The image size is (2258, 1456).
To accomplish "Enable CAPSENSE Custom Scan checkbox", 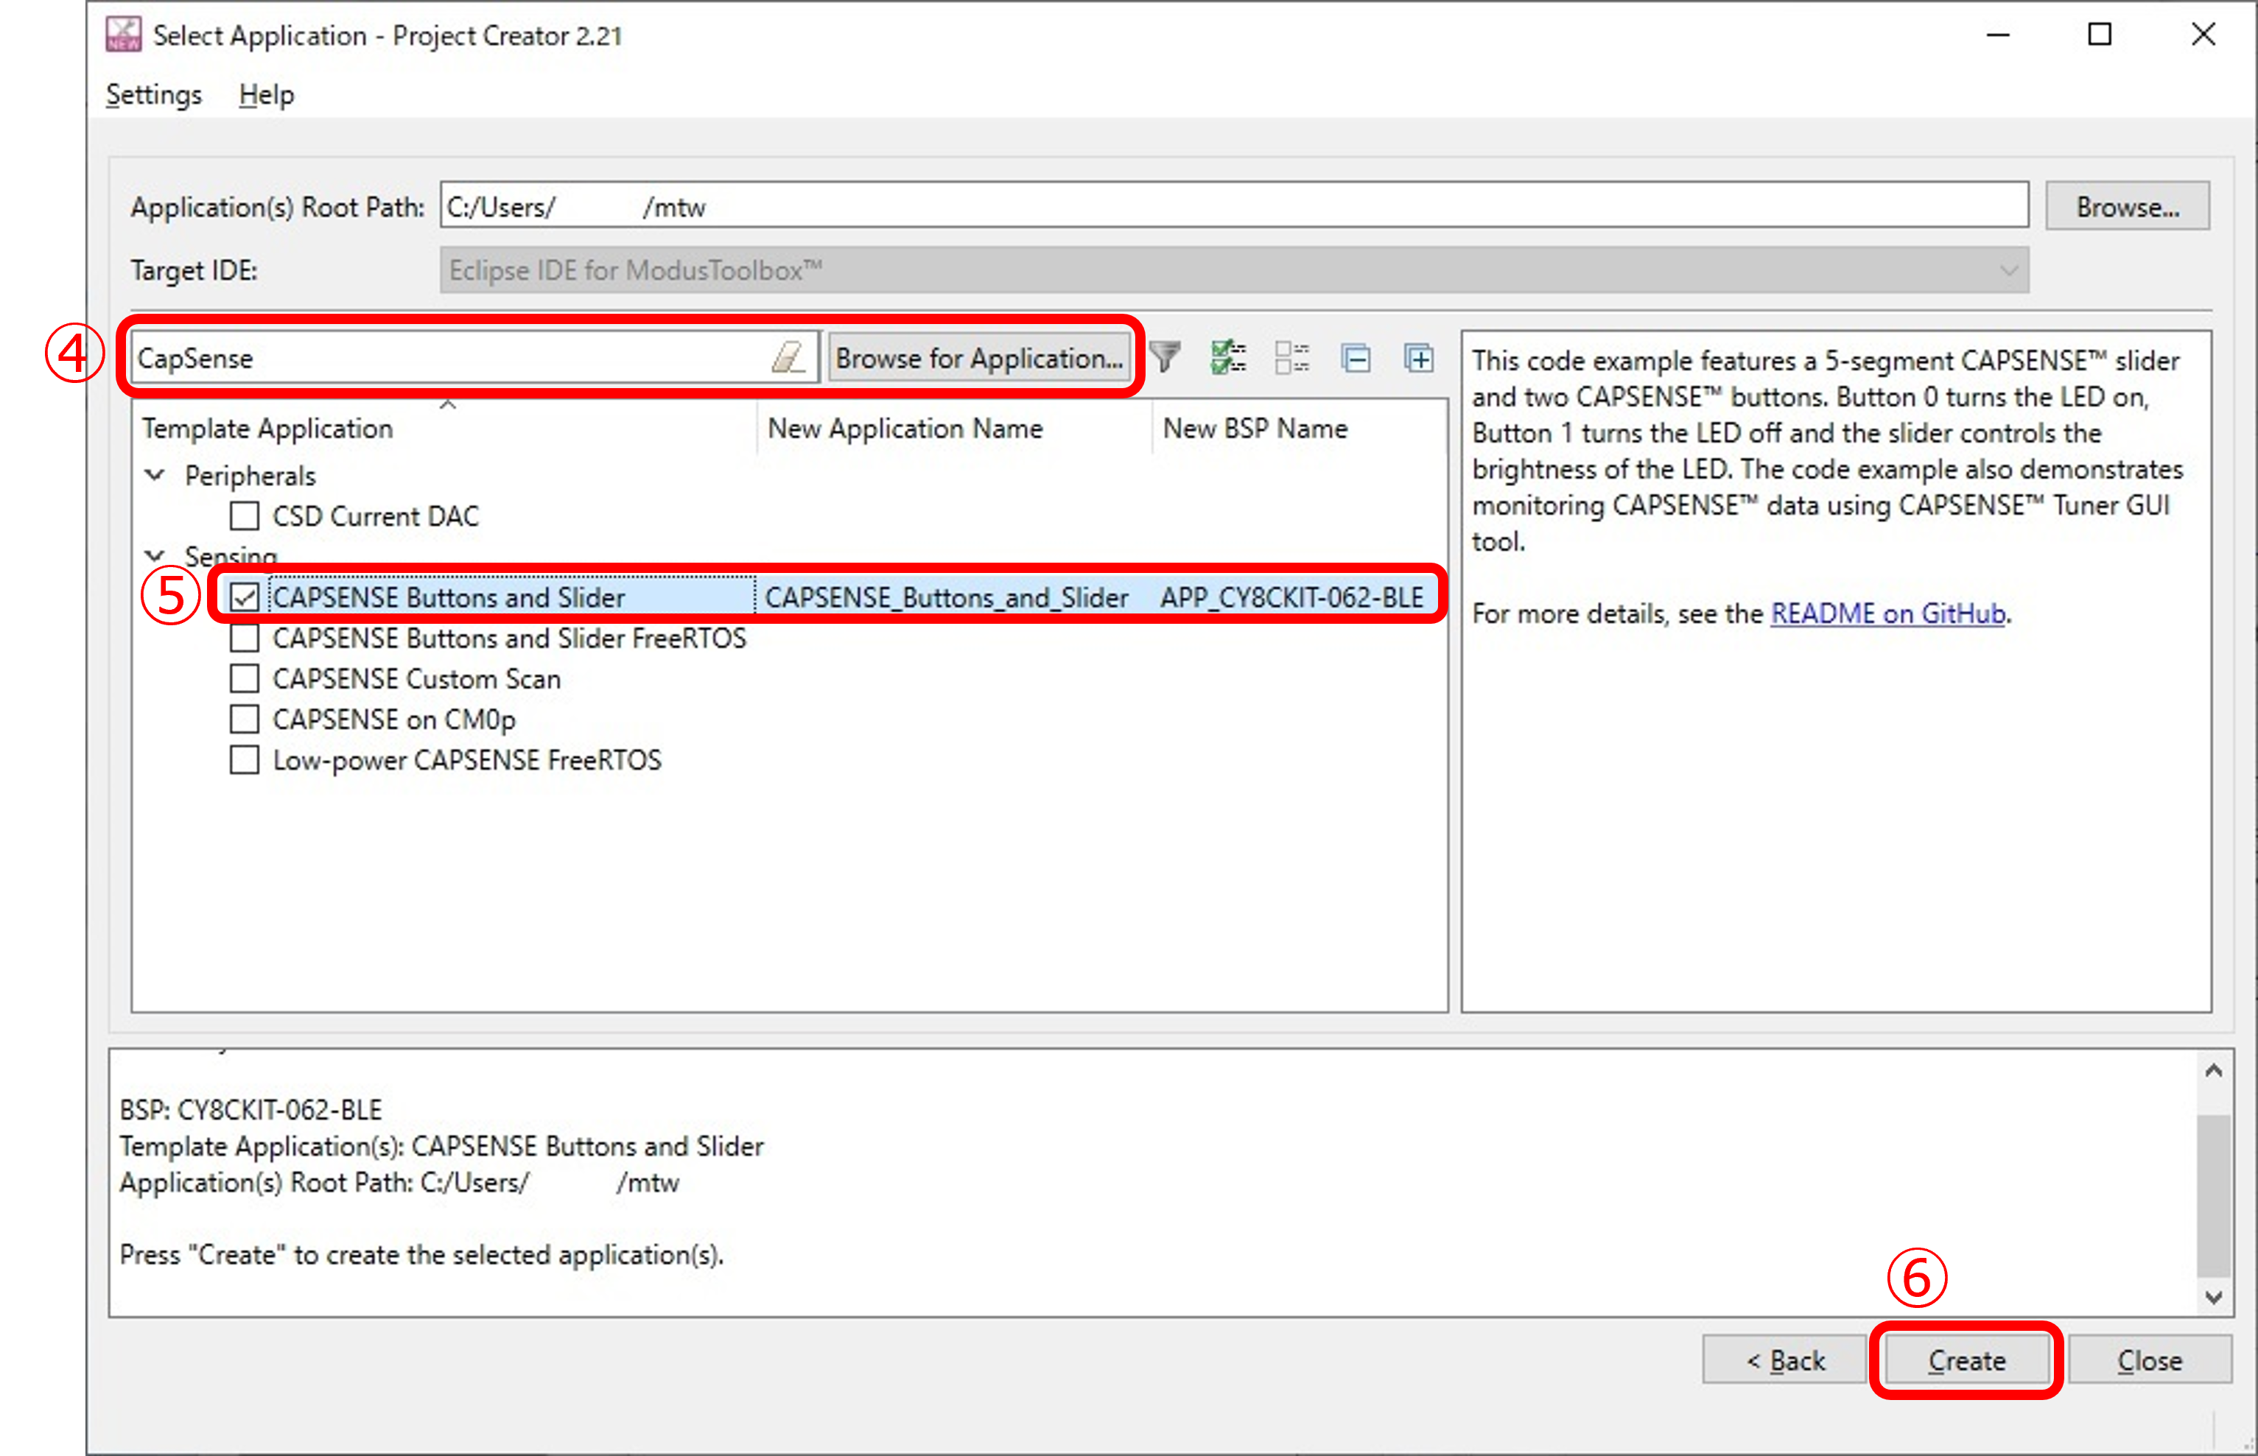I will point(245,679).
